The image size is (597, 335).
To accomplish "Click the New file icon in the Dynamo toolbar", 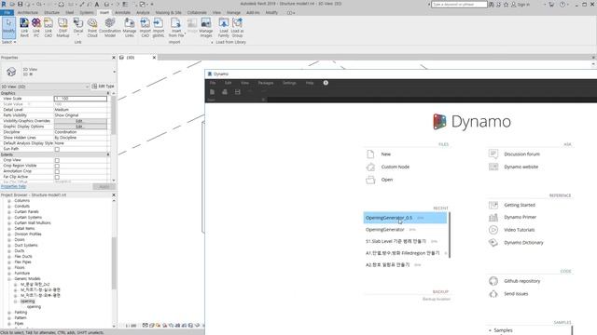I will [212, 92].
